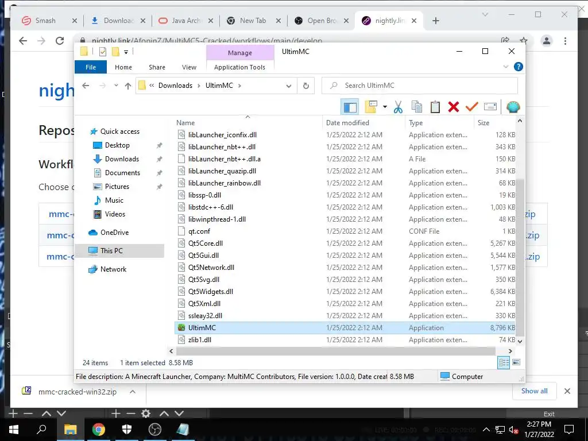
Task: Go up one folder level
Action: coord(128,86)
